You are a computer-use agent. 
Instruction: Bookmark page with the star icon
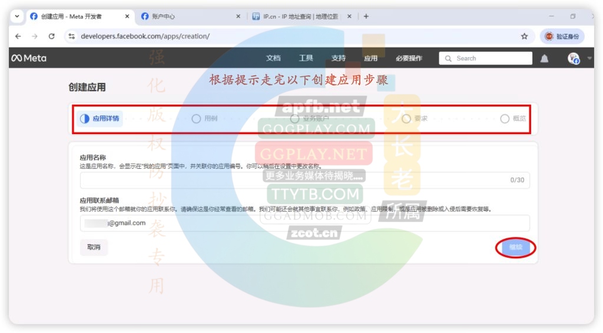pos(524,36)
